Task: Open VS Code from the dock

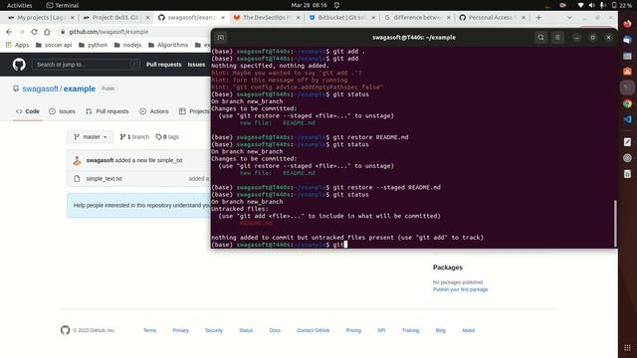Action: [627, 119]
